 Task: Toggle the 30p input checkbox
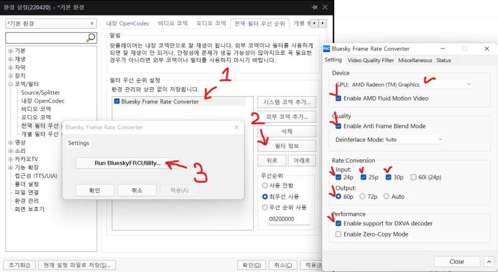coord(388,177)
